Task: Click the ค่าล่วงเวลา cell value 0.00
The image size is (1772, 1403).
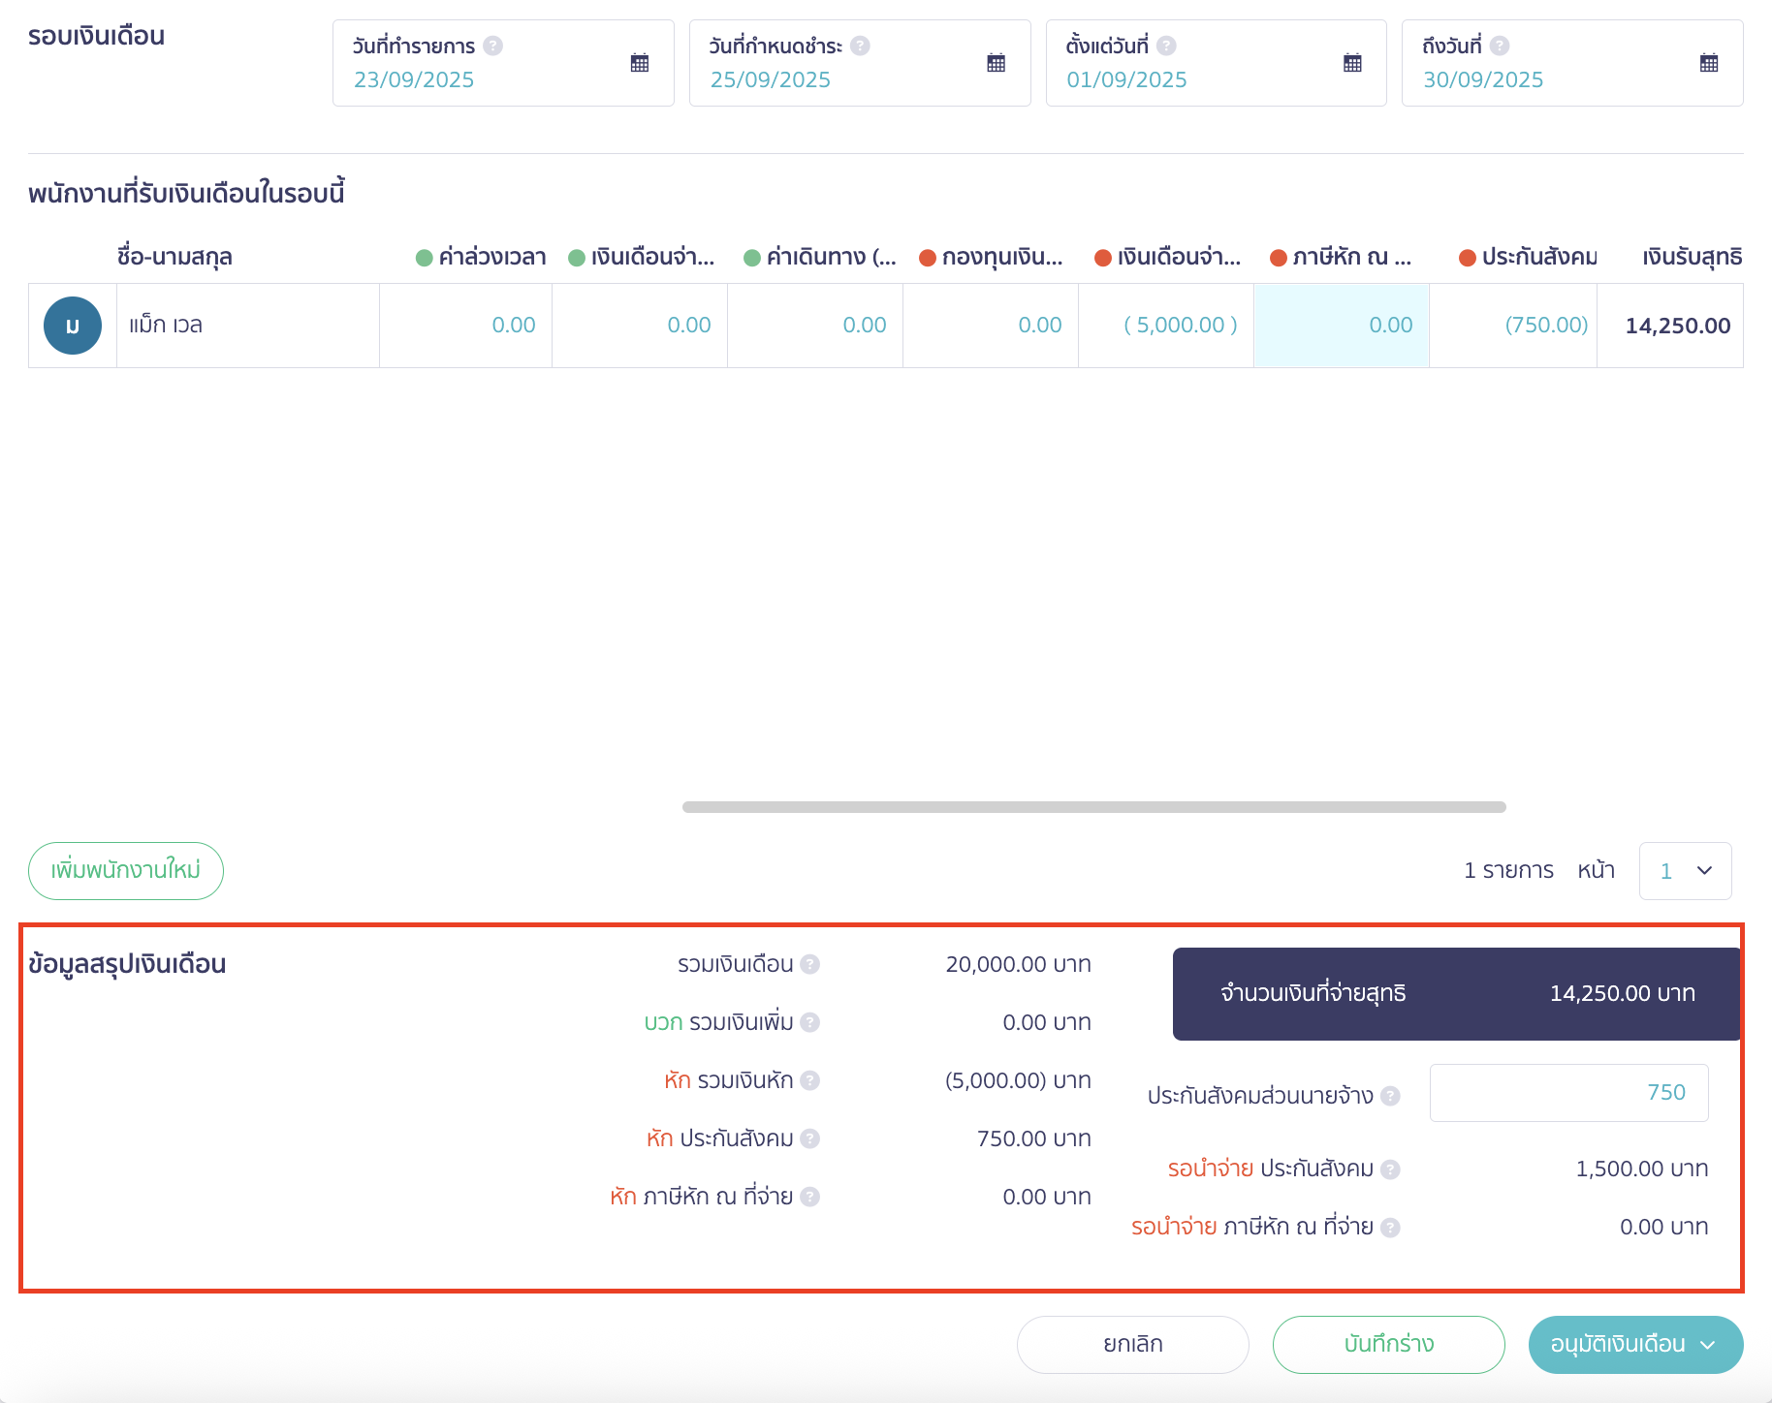Action: (513, 326)
